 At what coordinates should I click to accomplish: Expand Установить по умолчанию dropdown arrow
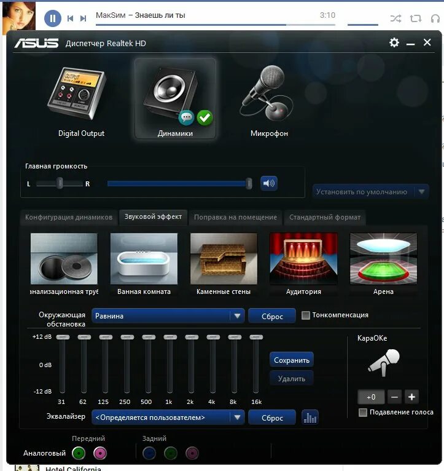(421, 192)
